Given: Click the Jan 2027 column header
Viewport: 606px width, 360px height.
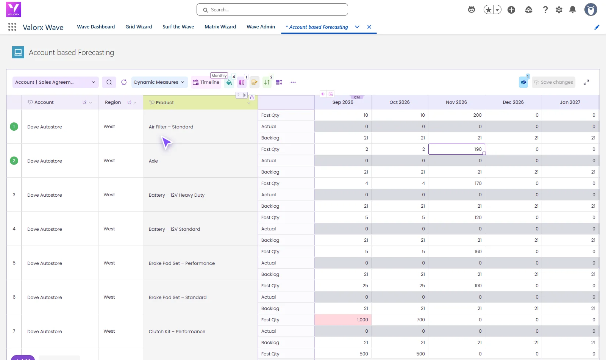Looking at the screenshot, I should point(570,102).
